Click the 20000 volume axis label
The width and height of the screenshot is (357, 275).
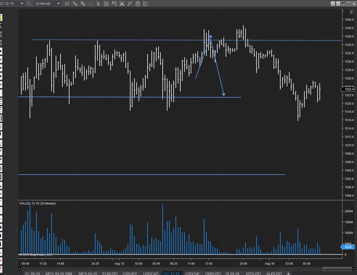[349, 211]
